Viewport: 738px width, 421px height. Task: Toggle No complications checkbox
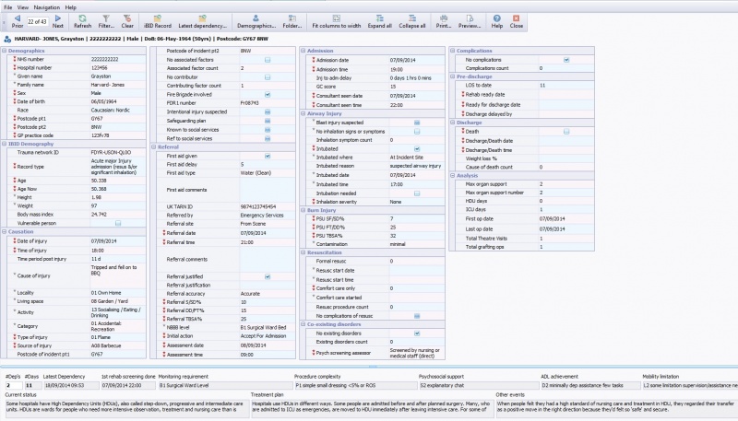tap(566, 60)
